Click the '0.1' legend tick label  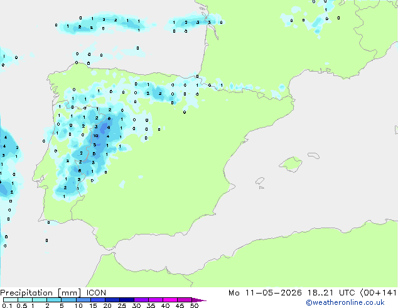7,305
